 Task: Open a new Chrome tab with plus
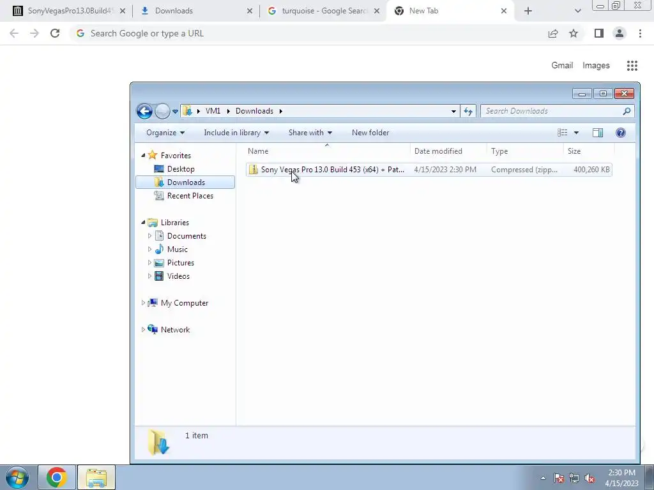[528, 11]
